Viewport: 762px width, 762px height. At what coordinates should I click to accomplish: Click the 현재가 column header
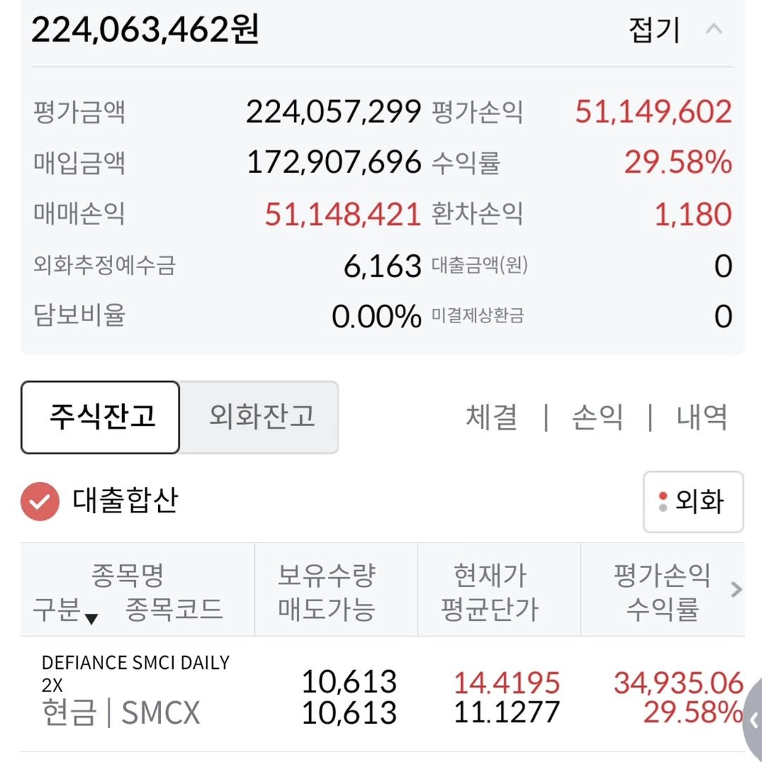coord(490,576)
